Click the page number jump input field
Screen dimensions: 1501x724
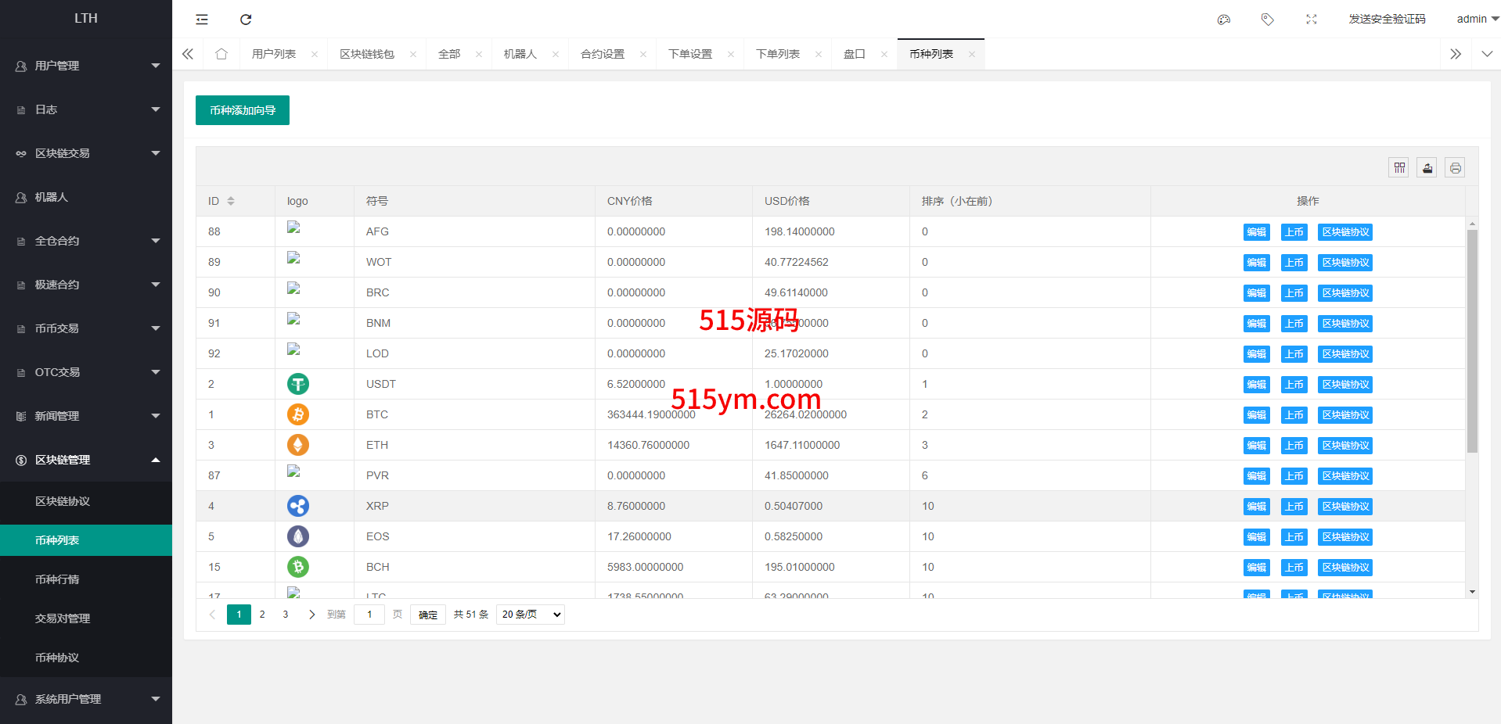click(369, 615)
